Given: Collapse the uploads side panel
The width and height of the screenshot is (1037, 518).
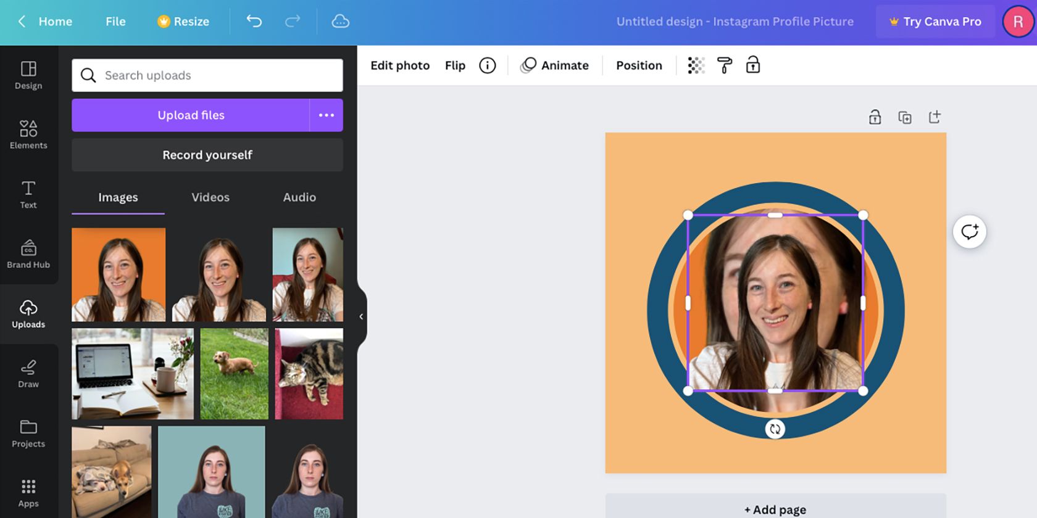Looking at the screenshot, I should [x=361, y=317].
